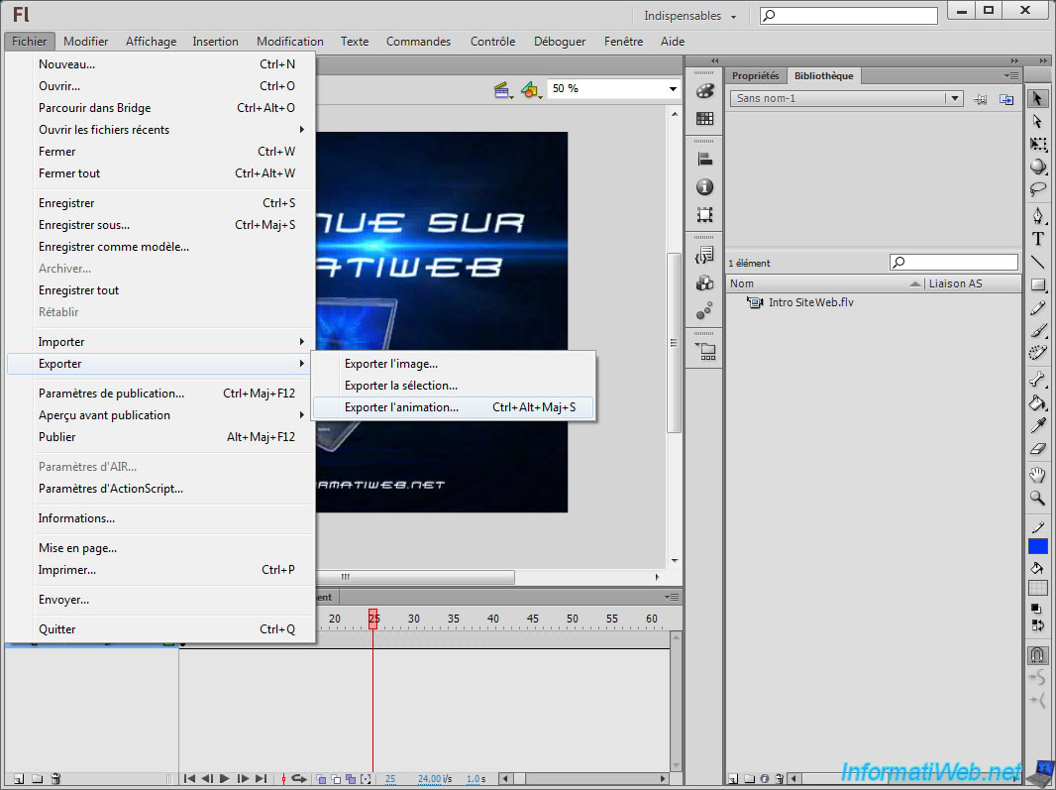Click the Intro SiteWeb.flv video icon
The height and width of the screenshot is (790, 1056).
(754, 302)
